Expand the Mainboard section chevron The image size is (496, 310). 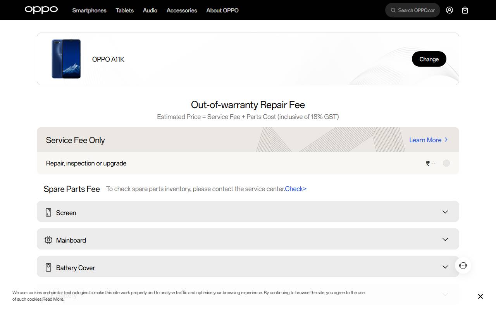click(445, 239)
